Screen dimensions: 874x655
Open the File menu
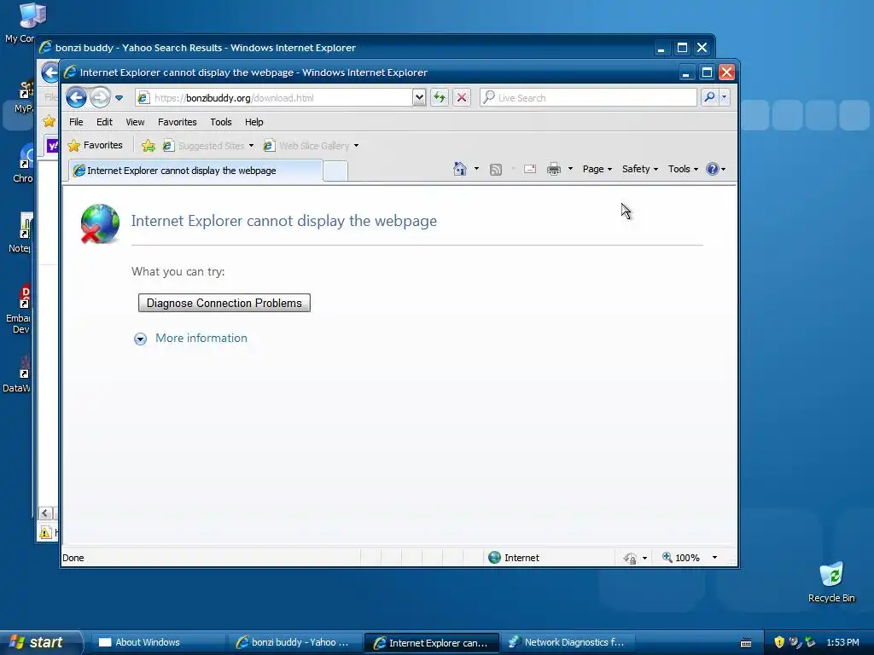[76, 122]
